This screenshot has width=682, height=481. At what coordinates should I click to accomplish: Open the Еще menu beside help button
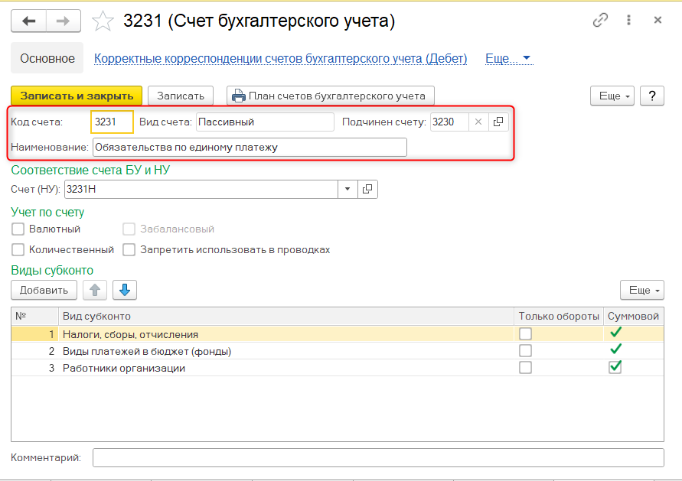614,96
